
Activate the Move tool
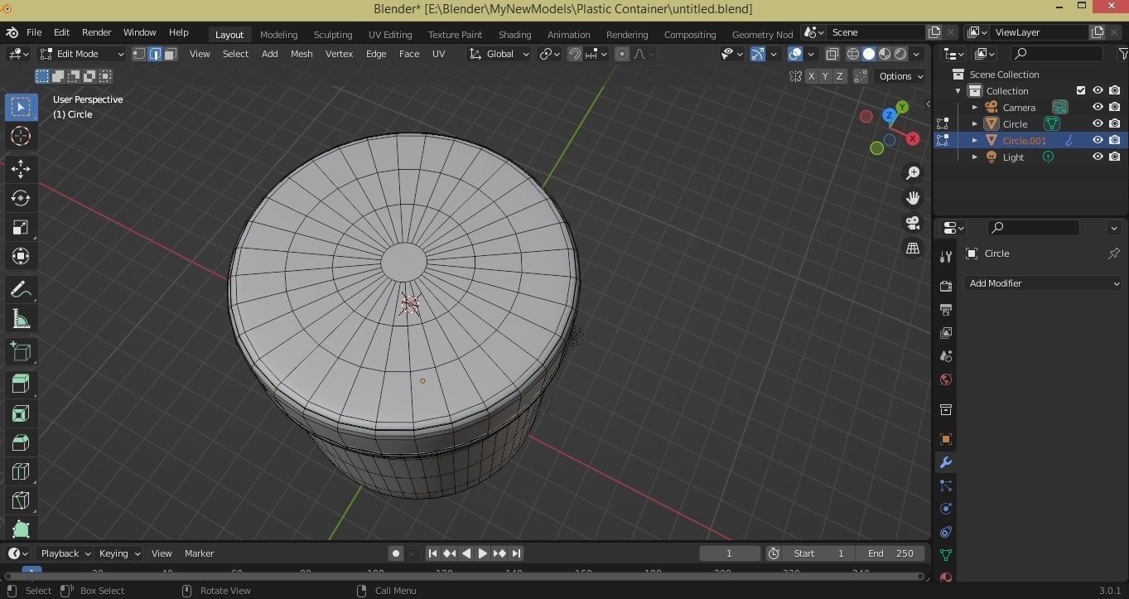tap(21, 169)
